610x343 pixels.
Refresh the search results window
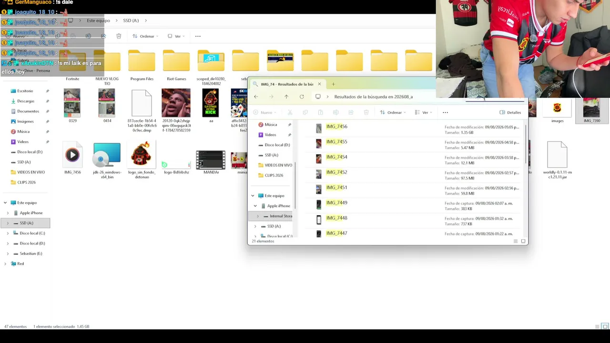pyautogui.click(x=302, y=97)
